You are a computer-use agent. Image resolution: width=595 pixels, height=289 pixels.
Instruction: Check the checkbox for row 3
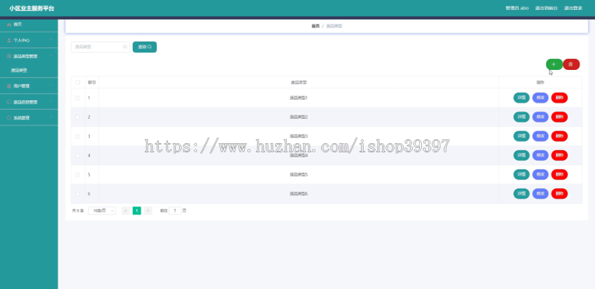(78, 137)
